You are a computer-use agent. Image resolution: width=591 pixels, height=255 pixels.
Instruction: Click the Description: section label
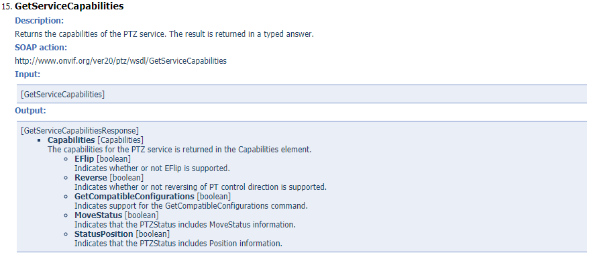[x=39, y=20]
